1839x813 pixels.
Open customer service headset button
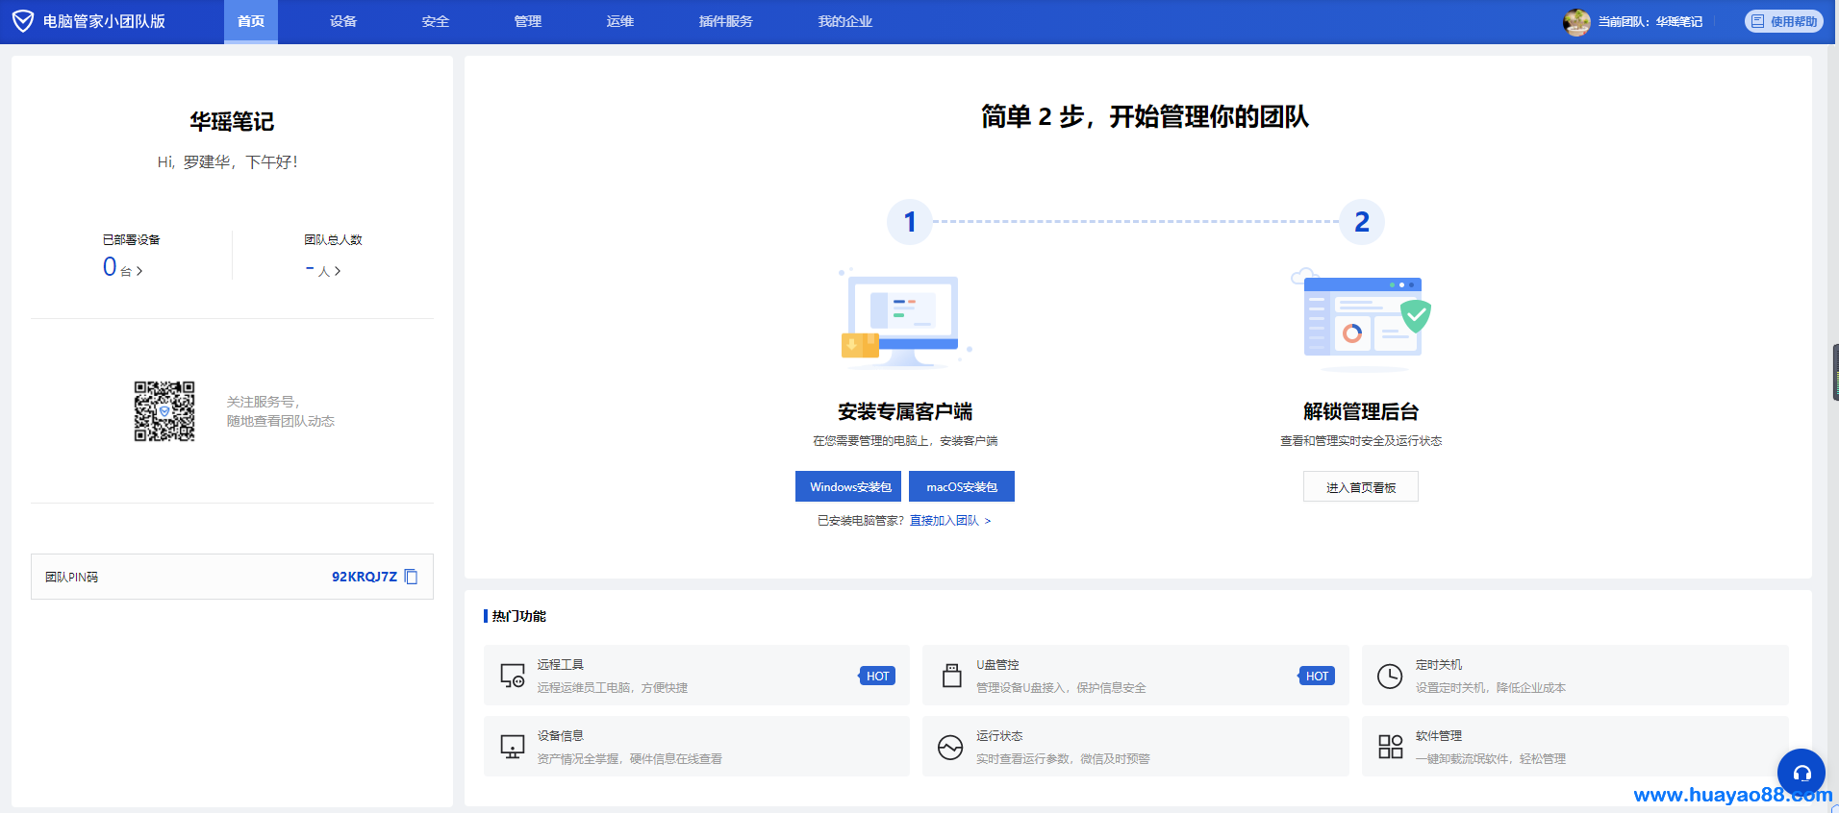1801,773
